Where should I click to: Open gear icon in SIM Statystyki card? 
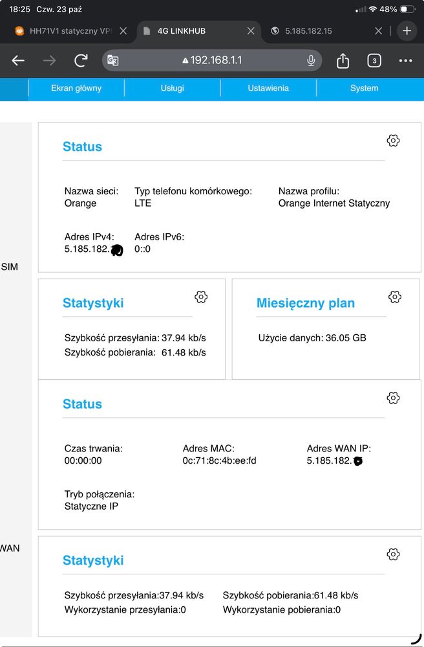coord(201,297)
